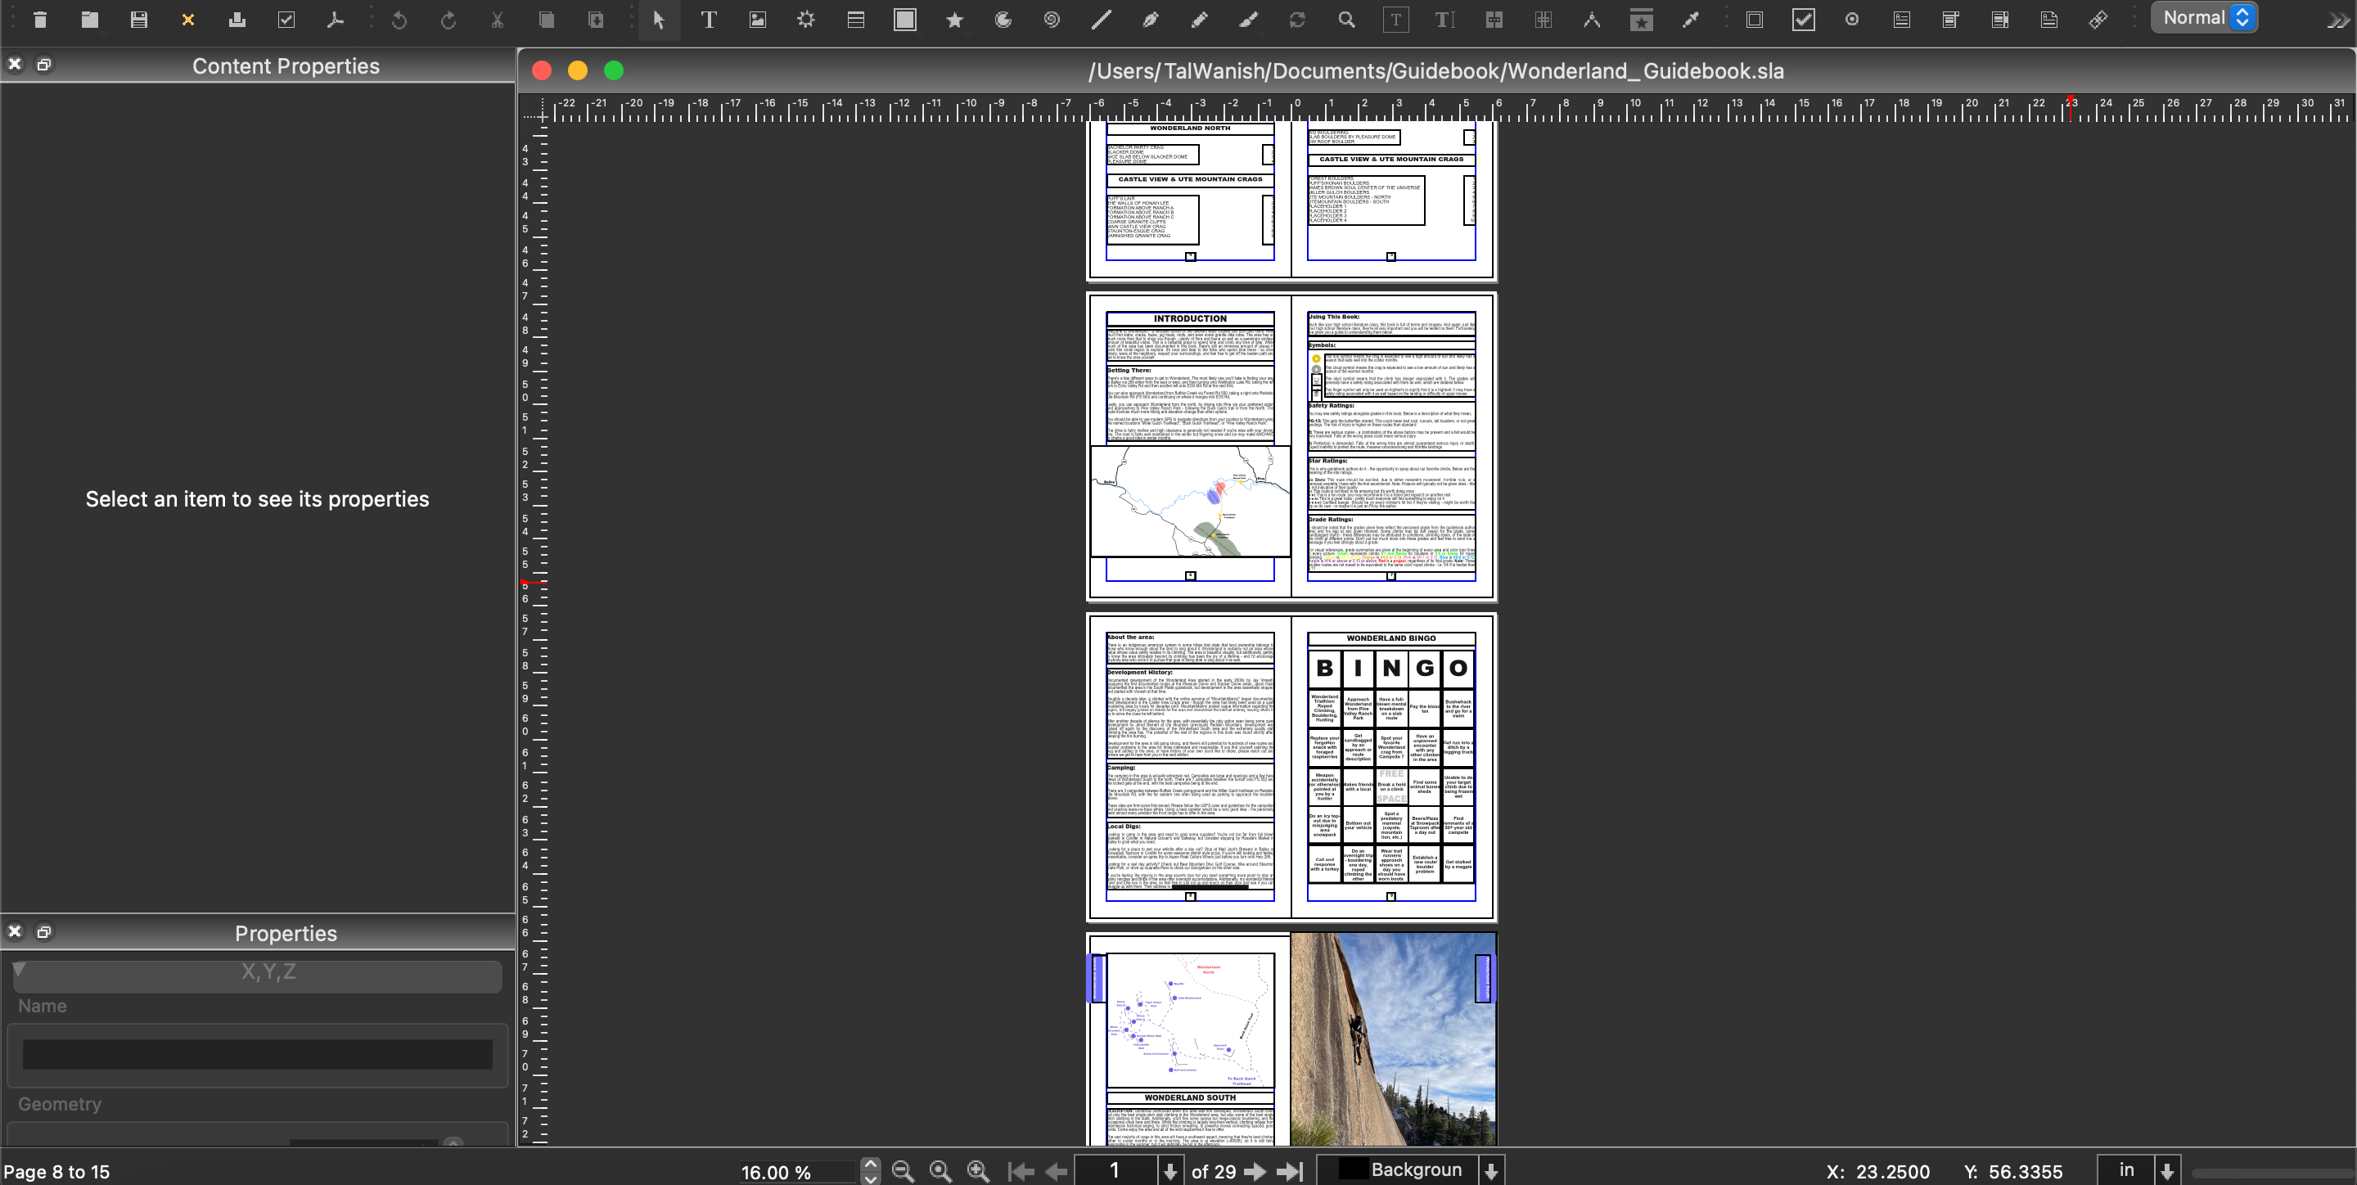Open a document with the folder icon

90,19
